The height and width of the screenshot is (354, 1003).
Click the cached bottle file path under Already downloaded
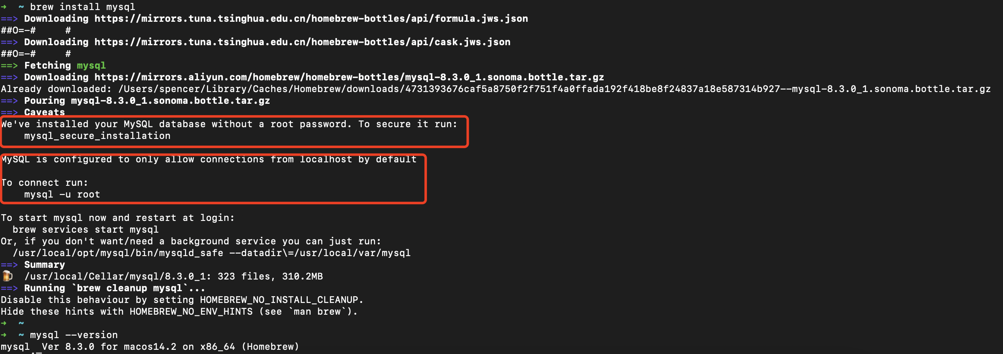(x=554, y=89)
